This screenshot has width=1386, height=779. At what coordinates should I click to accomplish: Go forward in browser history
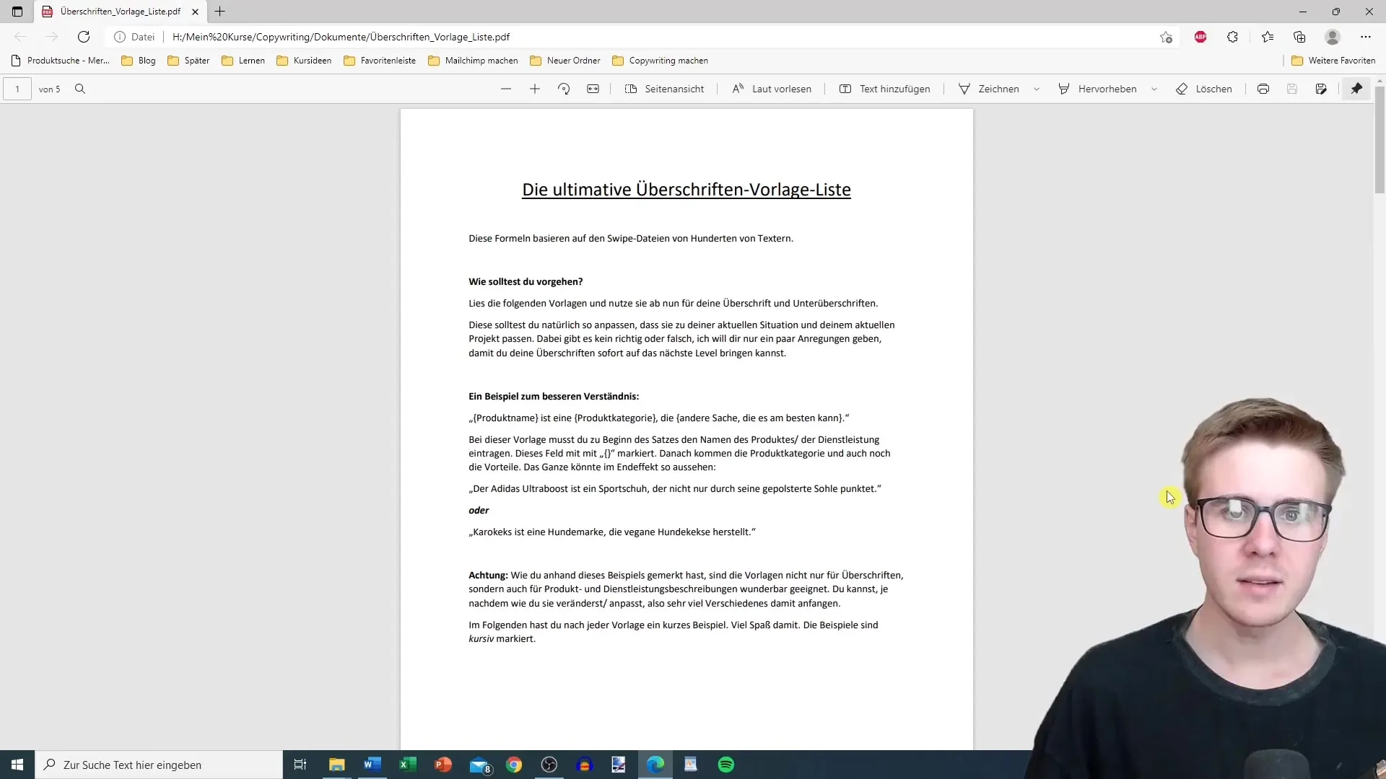click(52, 37)
